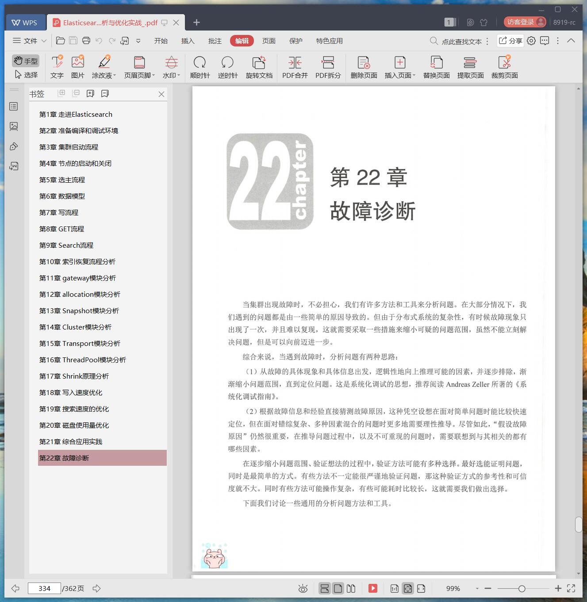Click Crop Page (裁剪页面)
The width and height of the screenshot is (587, 602).
505,67
